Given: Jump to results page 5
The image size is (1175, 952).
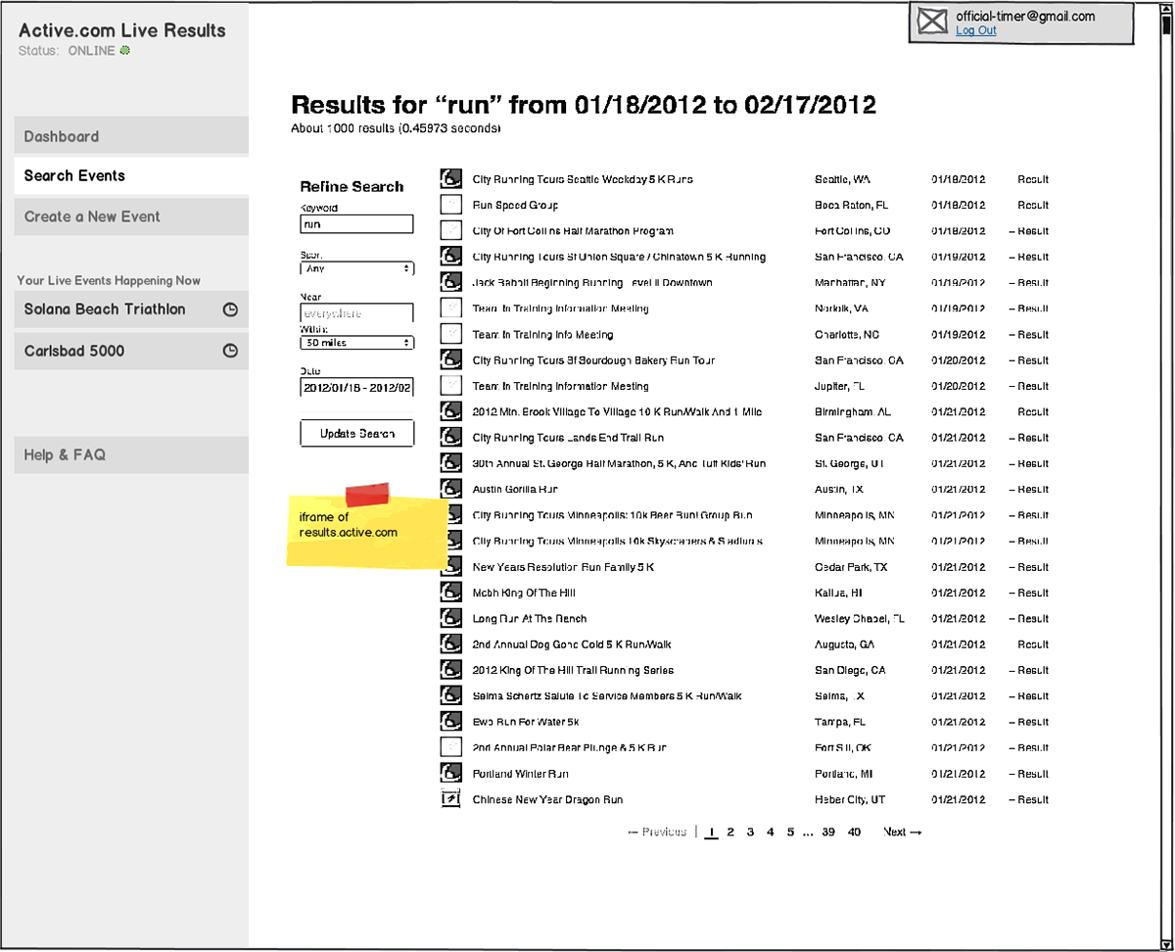Looking at the screenshot, I should (x=790, y=833).
